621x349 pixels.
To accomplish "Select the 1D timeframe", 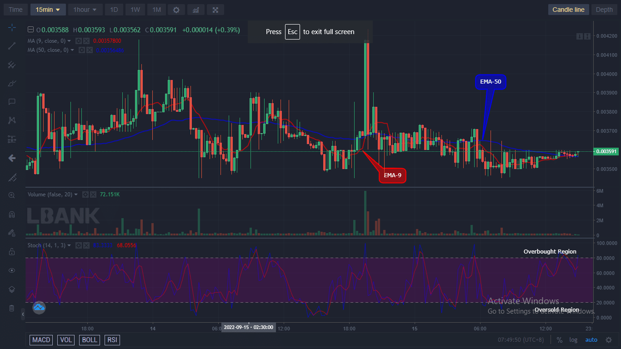I will 114,10.
